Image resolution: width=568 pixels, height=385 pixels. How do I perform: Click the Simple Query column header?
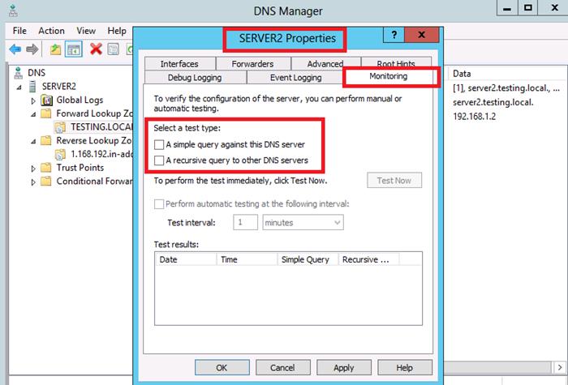pos(308,259)
